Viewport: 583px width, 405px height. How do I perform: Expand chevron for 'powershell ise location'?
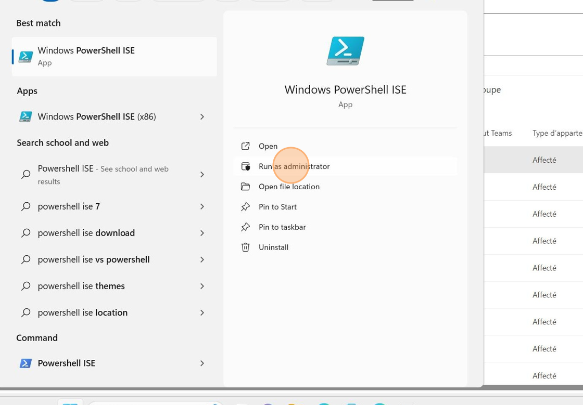click(202, 312)
